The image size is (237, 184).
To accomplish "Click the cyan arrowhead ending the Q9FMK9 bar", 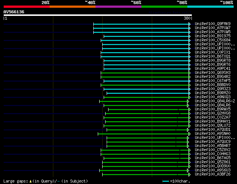I will coord(190,24).
